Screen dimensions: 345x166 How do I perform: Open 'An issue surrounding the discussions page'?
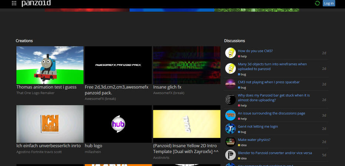(271, 114)
